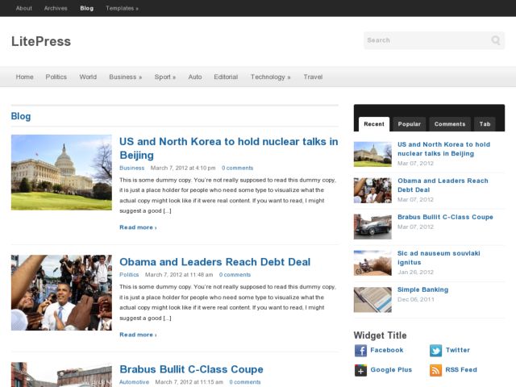Expand the Sport nav dropdown
The width and height of the screenshot is (516, 387).
tap(164, 77)
